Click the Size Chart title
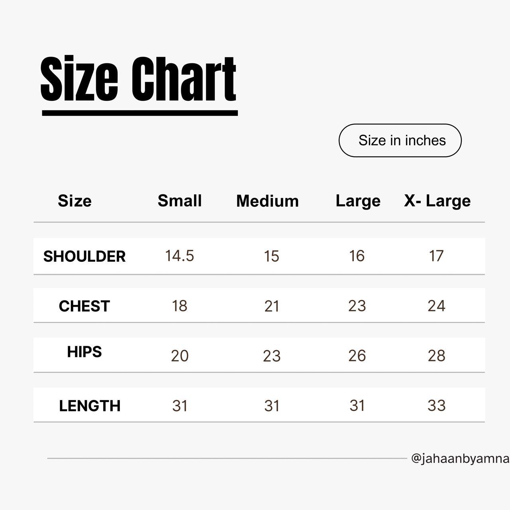The width and height of the screenshot is (510, 510). 139,78
